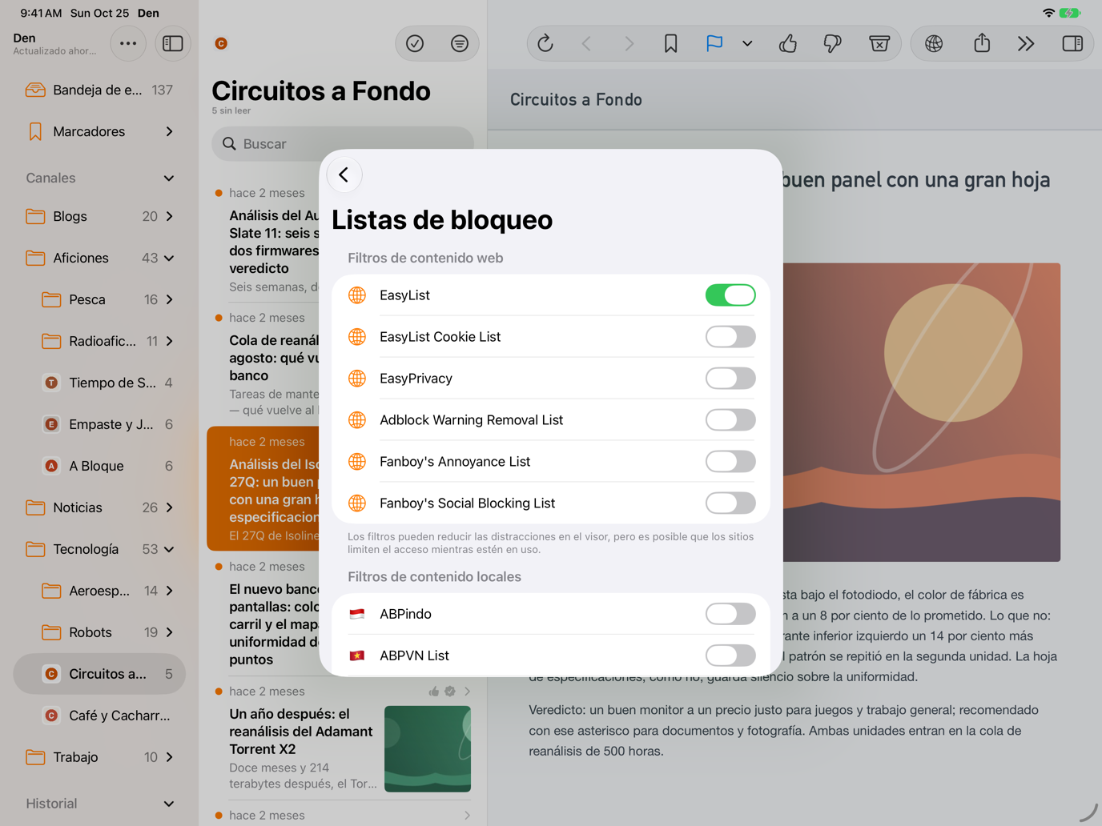Open the share sheet icon

[x=982, y=43]
